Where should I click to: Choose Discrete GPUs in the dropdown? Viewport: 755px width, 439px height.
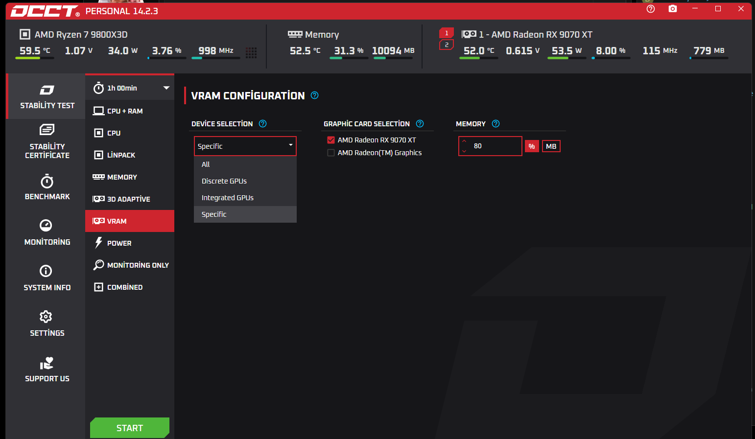coord(245,181)
